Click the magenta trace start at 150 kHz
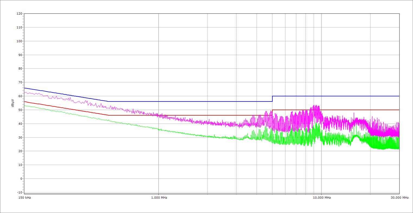Viewport: 413px width, 213px height. (x=25, y=93)
